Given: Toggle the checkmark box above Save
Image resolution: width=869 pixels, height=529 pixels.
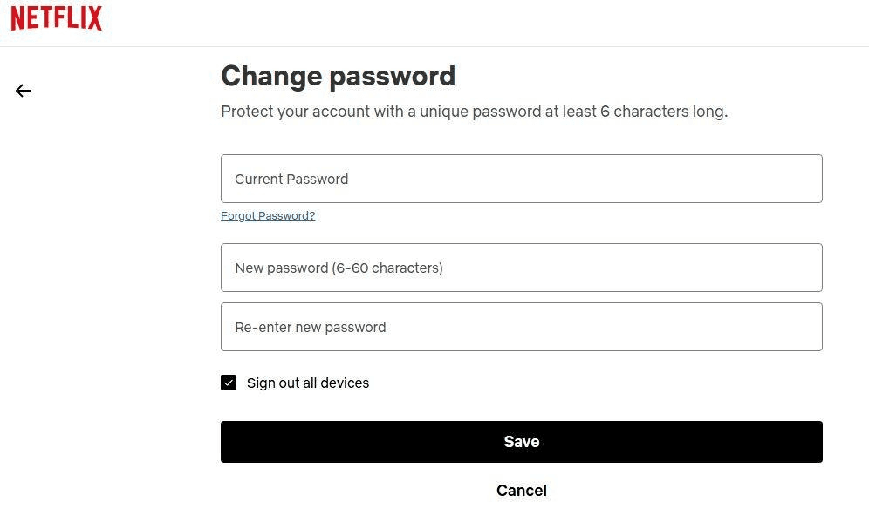Looking at the screenshot, I should pos(229,383).
